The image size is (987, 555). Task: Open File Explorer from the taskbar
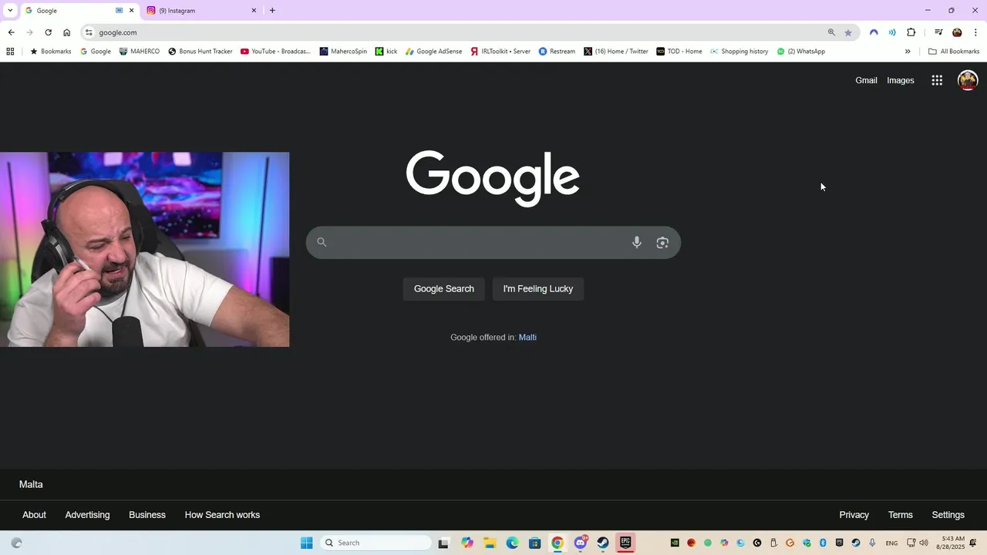click(x=490, y=543)
